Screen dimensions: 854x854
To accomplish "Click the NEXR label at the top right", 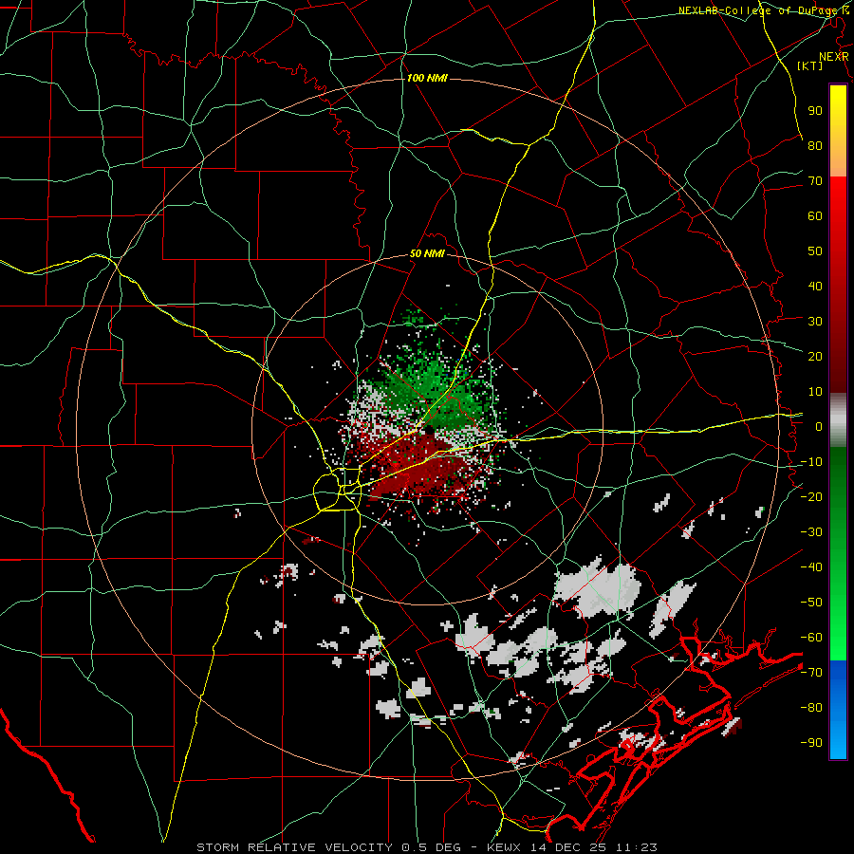I will [x=834, y=57].
